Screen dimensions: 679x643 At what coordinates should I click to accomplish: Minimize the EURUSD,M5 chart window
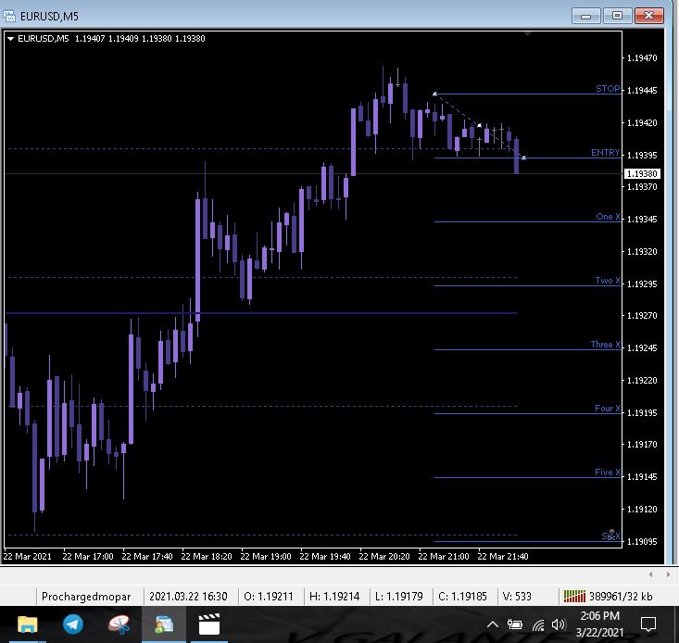[x=585, y=16]
